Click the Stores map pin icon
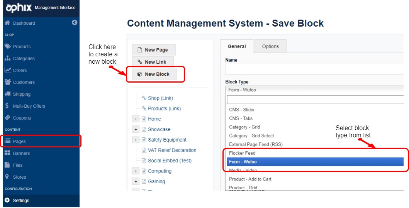The image size is (409, 208). click(x=7, y=177)
